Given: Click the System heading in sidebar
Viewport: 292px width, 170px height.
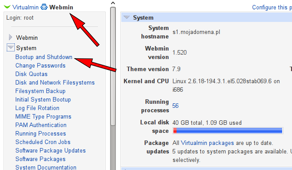Looking at the screenshot, I should click(x=26, y=48).
